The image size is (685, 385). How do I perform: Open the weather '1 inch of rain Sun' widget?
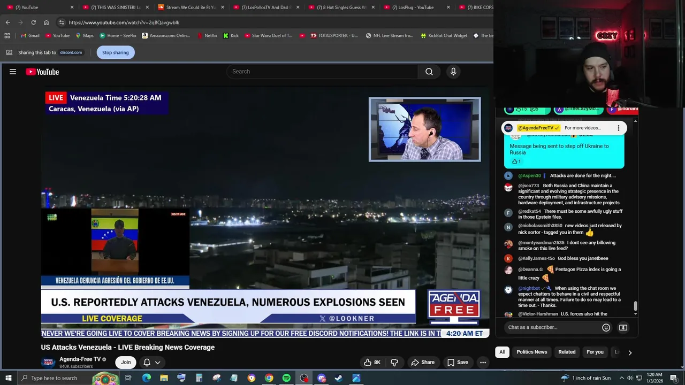click(x=585, y=378)
